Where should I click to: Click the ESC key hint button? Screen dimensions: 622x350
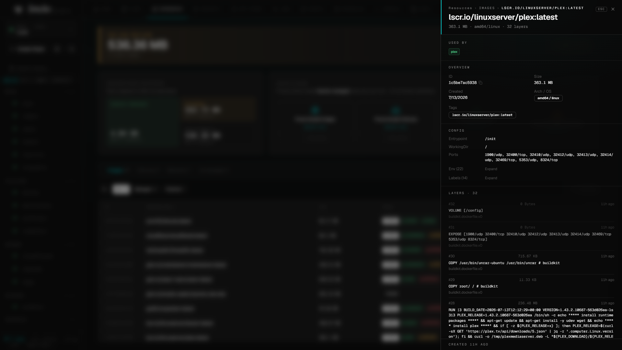click(601, 9)
